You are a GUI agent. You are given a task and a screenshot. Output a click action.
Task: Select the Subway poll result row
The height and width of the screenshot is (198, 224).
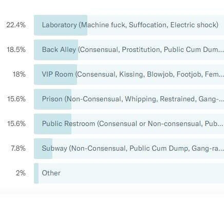pyautogui.click(x=129, y=149)
